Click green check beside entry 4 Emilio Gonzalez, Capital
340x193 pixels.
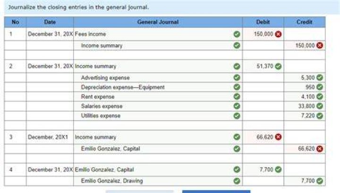[x=237, y=169]
